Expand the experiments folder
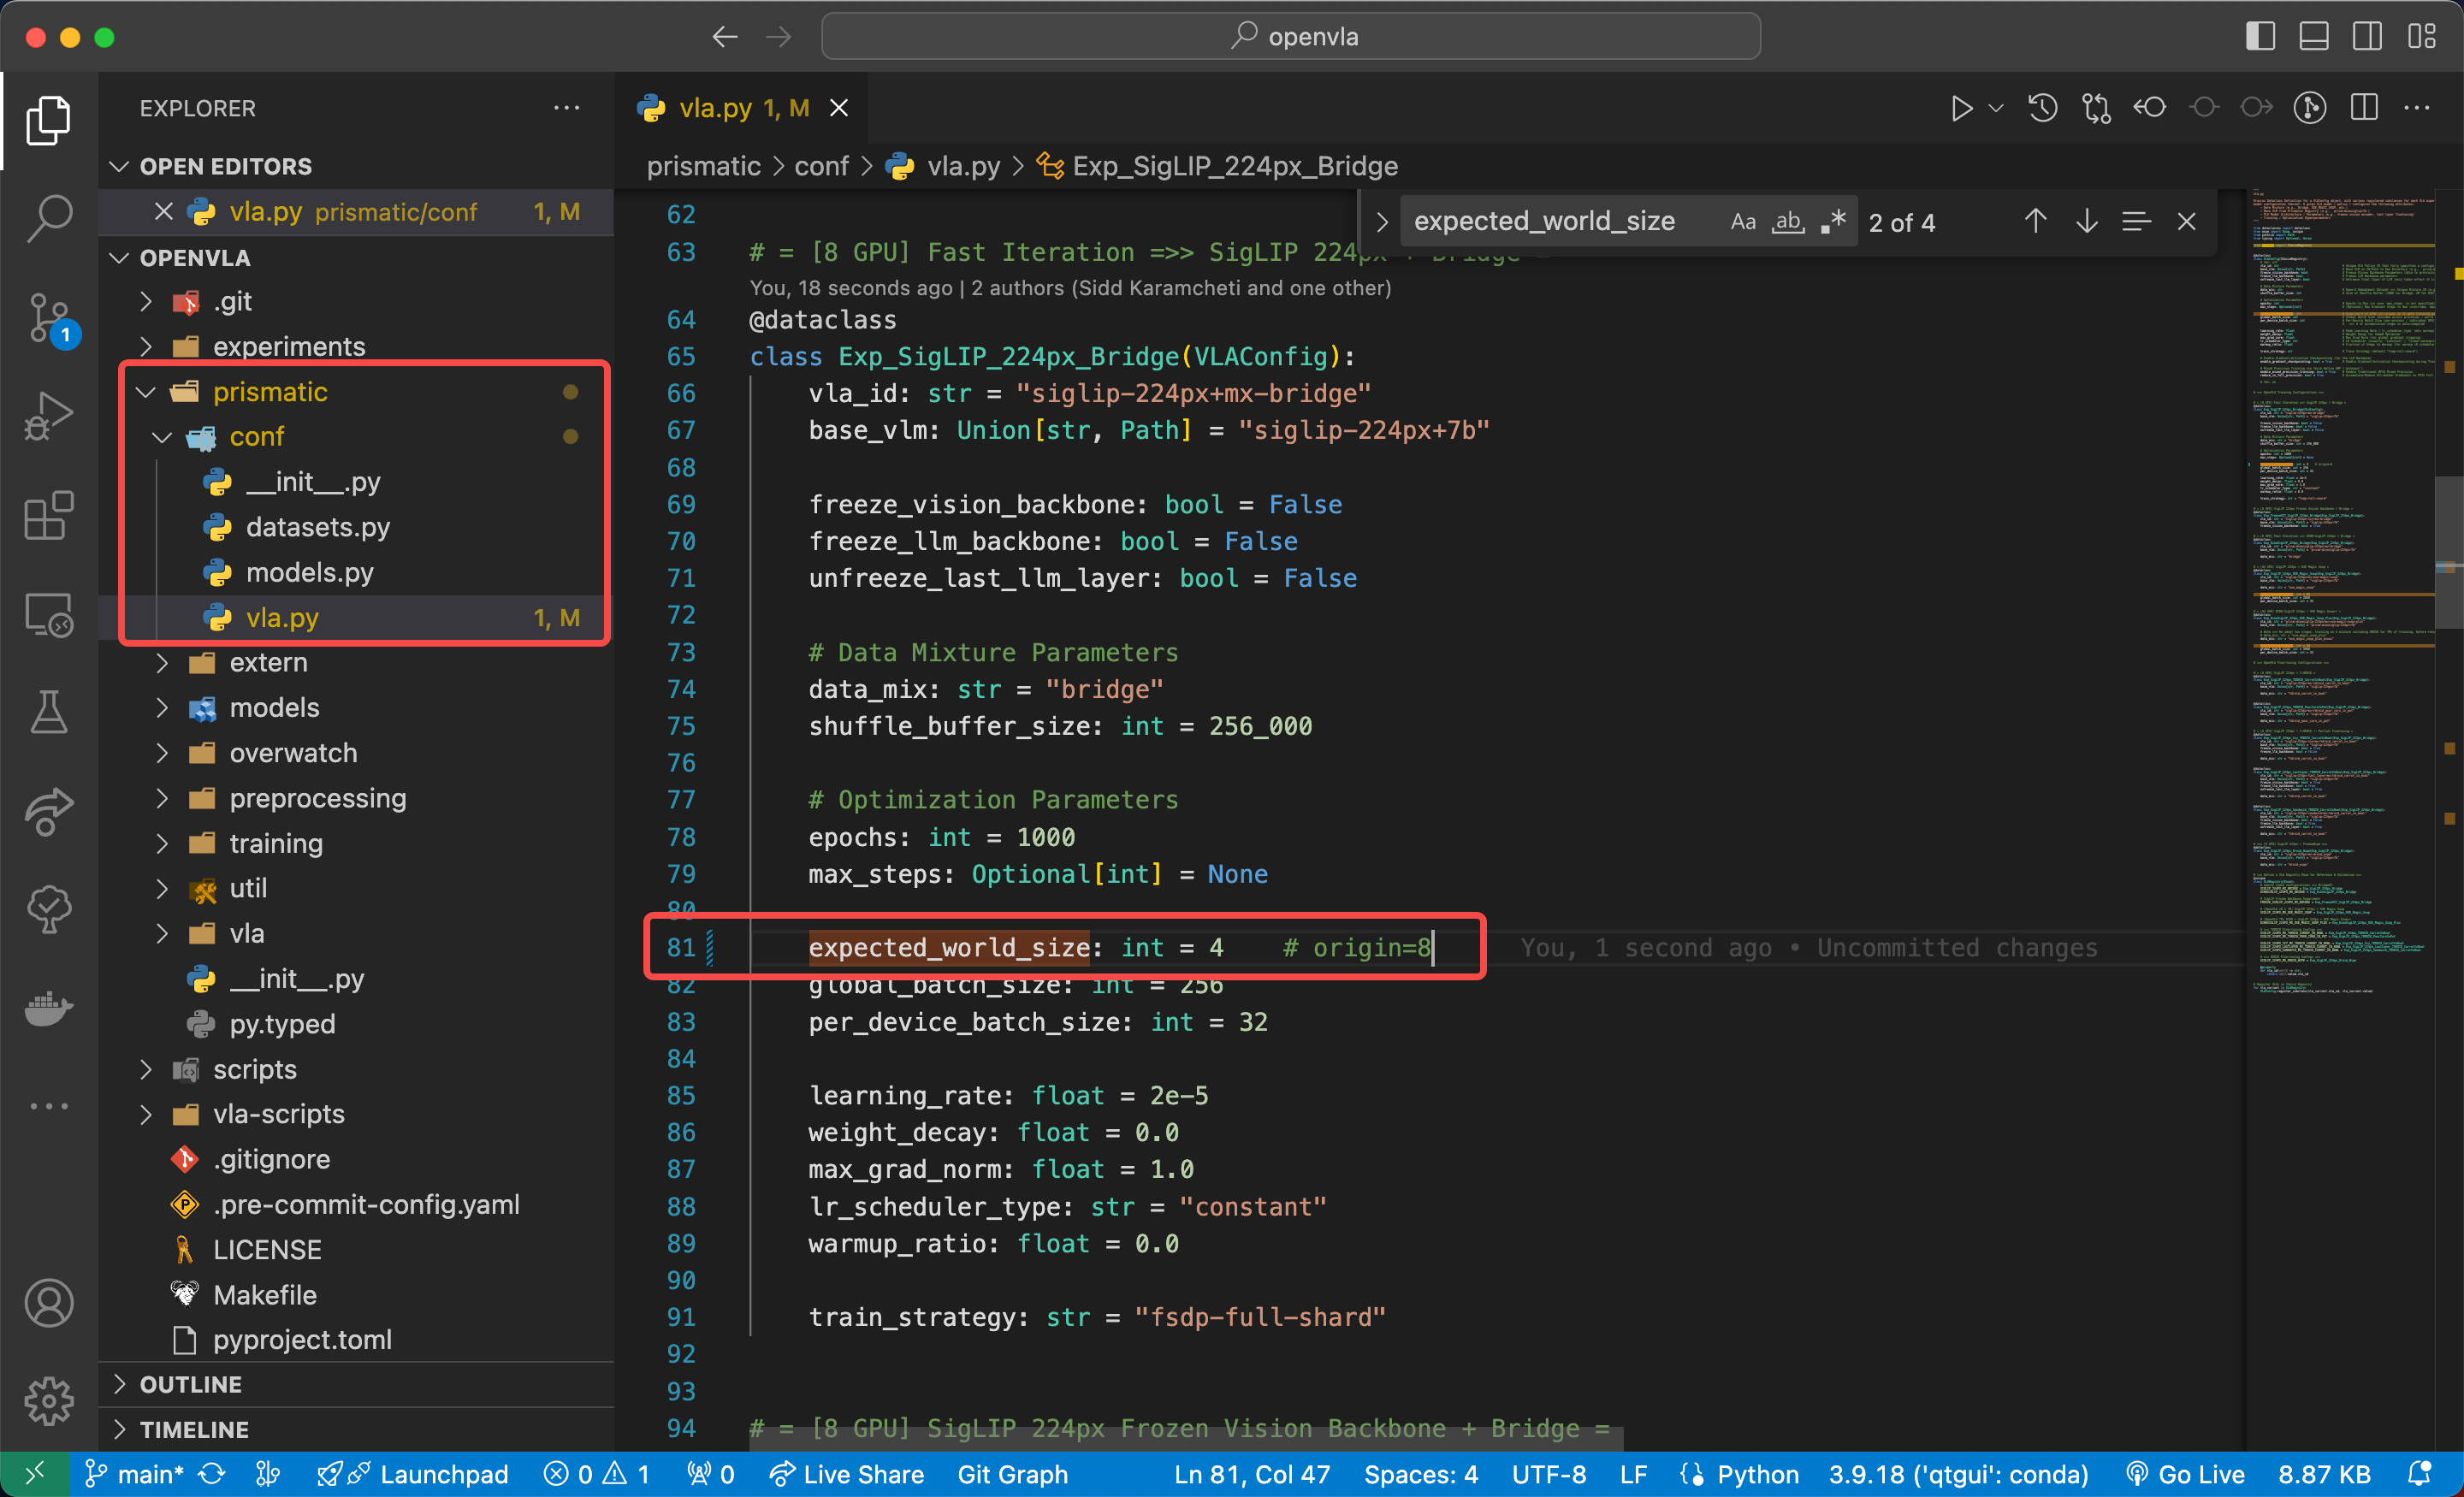 tap(288, 346)
